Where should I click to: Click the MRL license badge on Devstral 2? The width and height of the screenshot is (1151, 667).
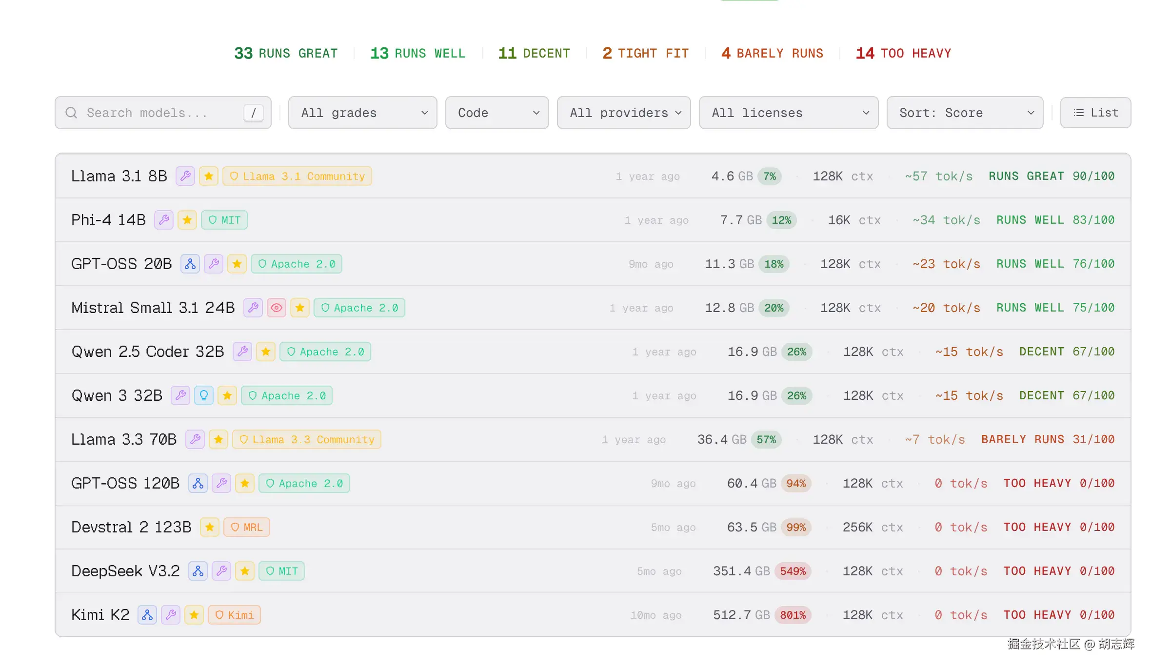pyautogui.click(x=247, y=527)
